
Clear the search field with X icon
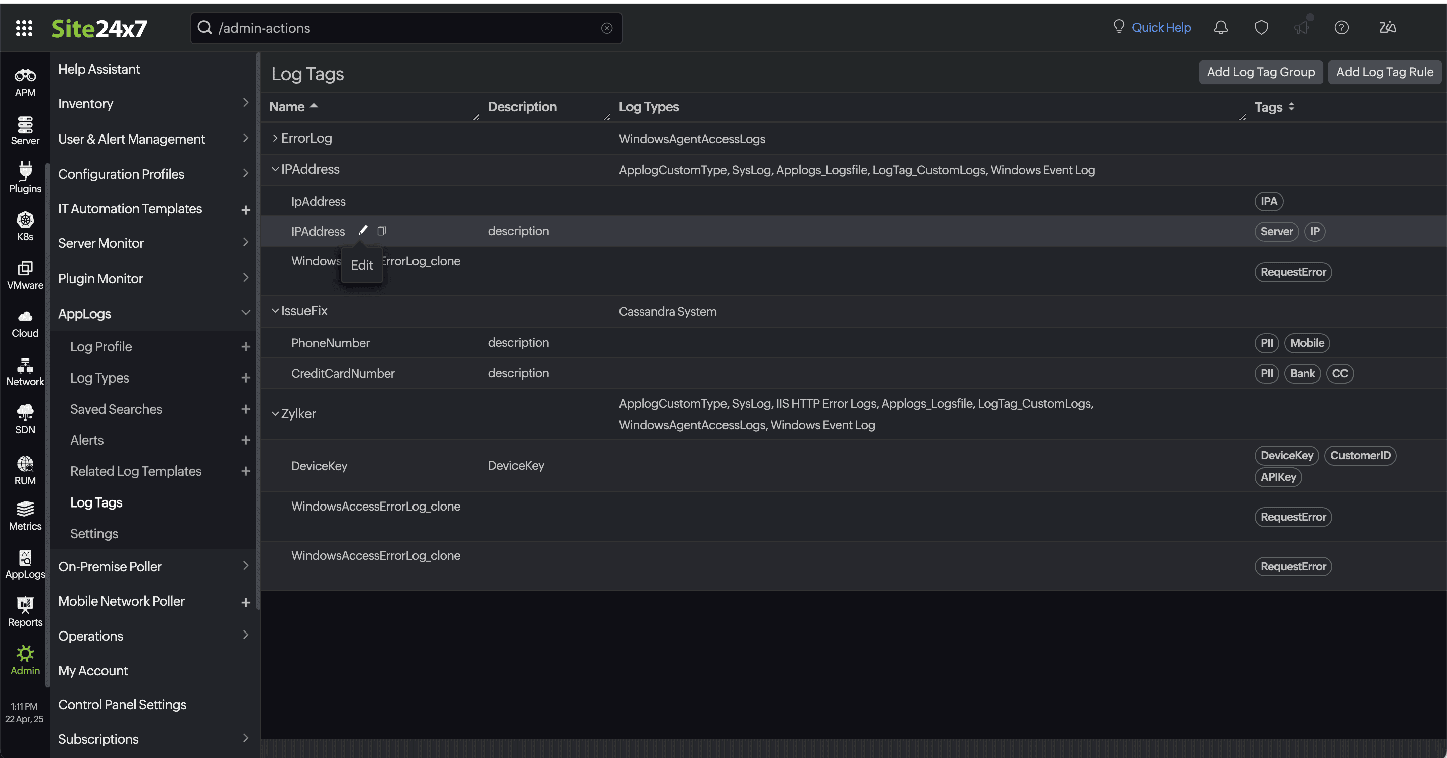(x=606, y=28)
